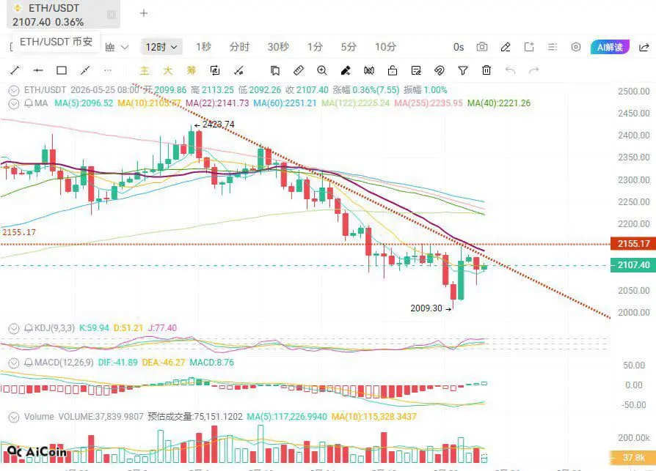Switch to the 5分 timeframe
The height and width of the screenshot is (471, 656).
click(349, 47)
